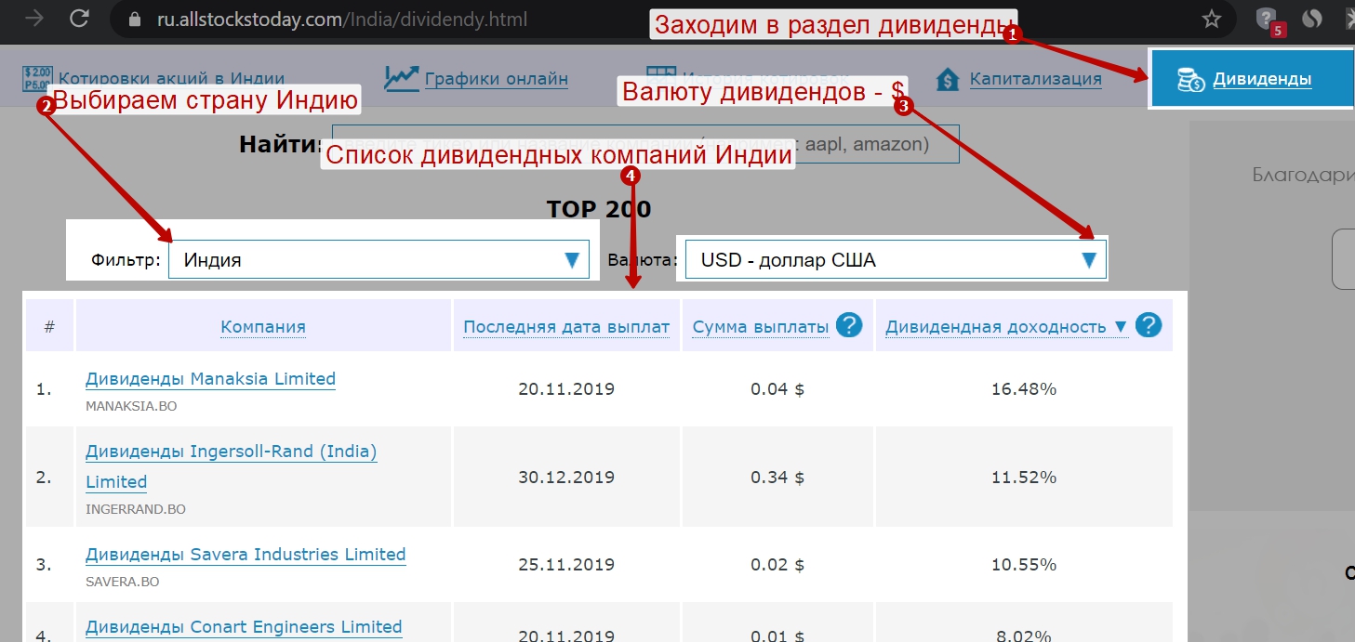
Task: Open the Дивиденды Manaksia Limited link
Action: [x=210, y=379]
